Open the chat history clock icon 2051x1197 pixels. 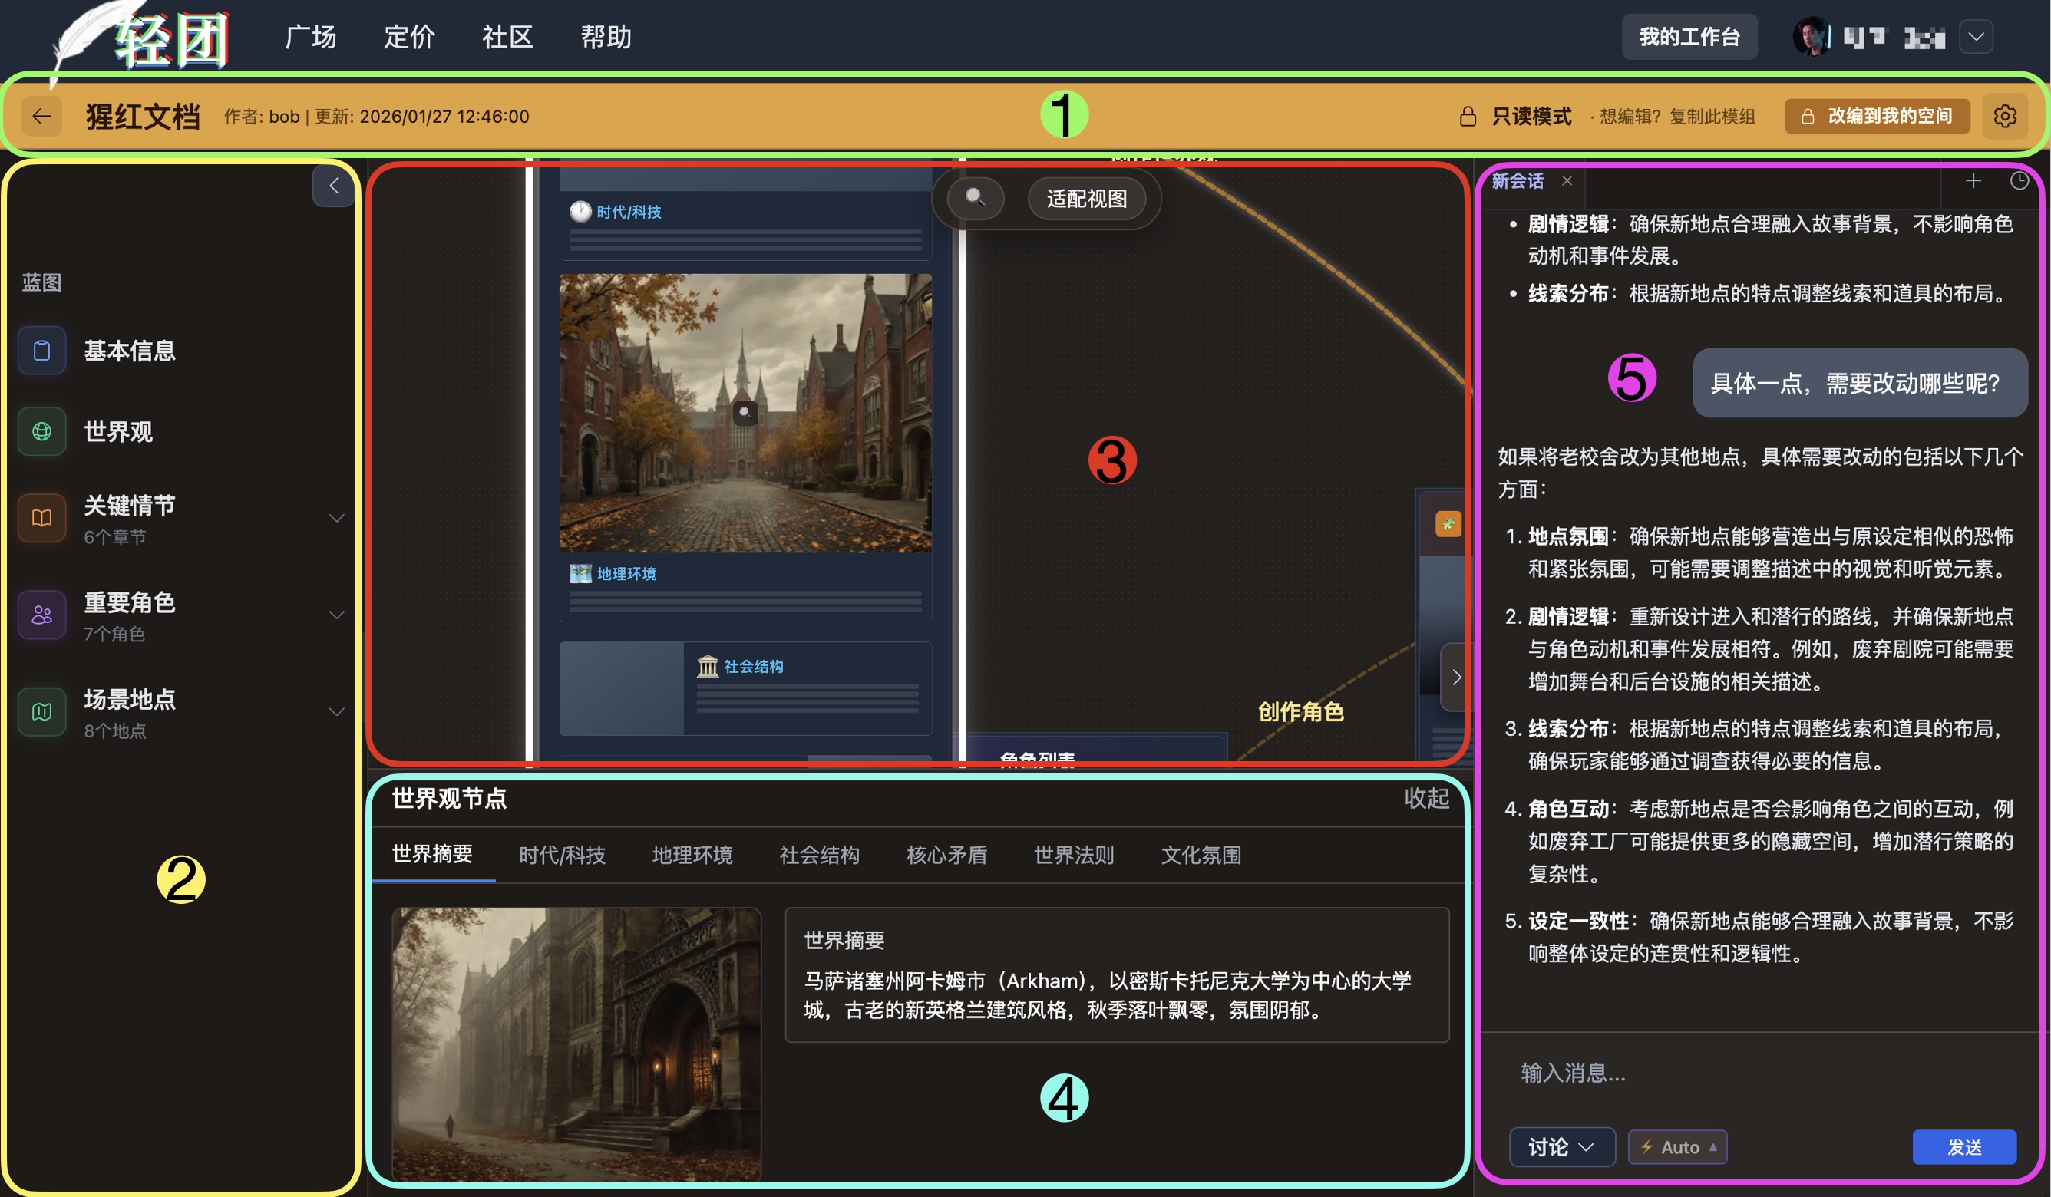(2020, 181)
